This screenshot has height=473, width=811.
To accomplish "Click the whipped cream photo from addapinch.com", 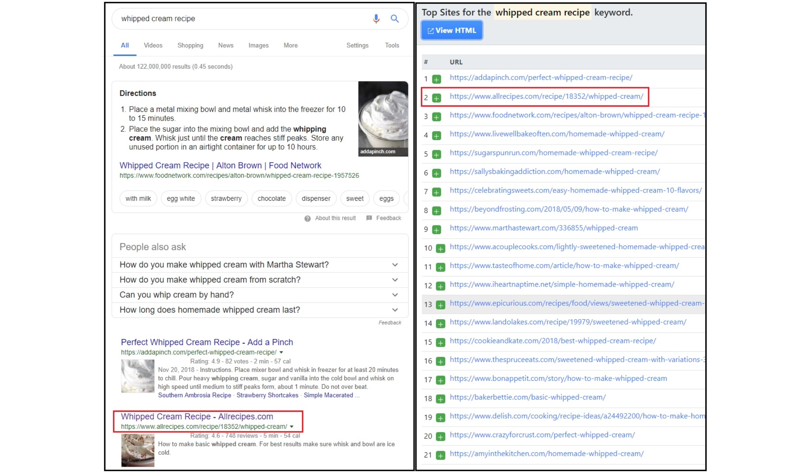I will pyautogui.click(x=383, y=119).
